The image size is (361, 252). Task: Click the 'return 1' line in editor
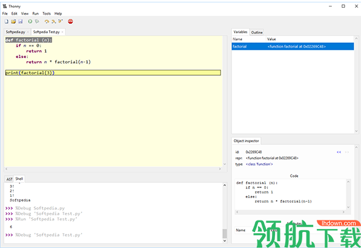[36, 51]
